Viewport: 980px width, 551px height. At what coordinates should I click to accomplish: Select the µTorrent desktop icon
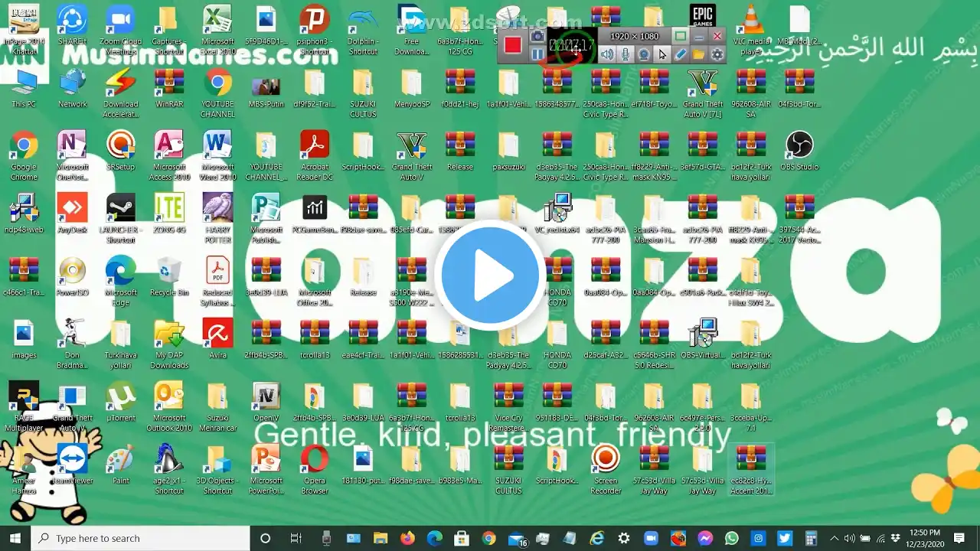(121, 403)
